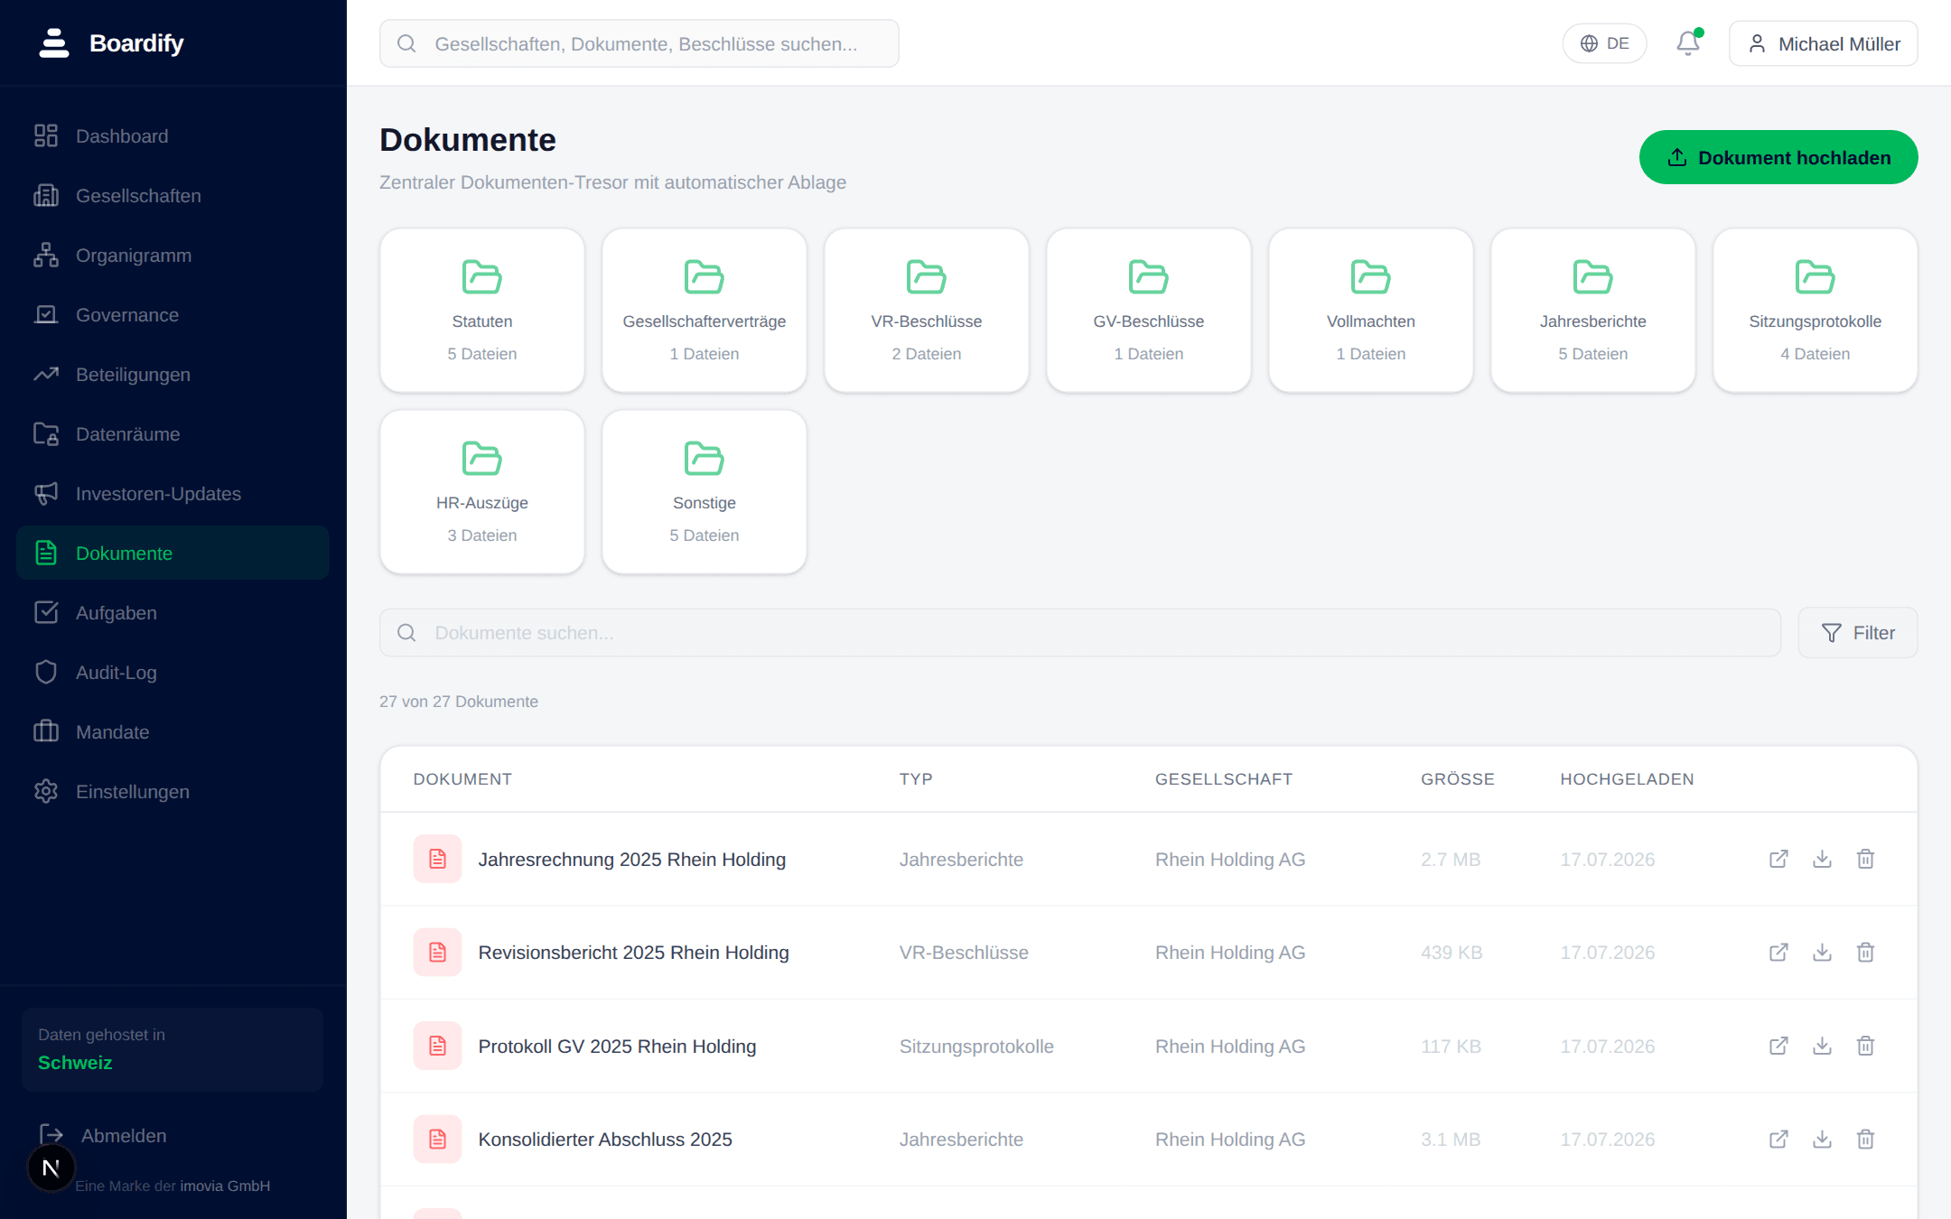Screen dimensions: 1951x1219
Task: Click the text 27 von 27 Dokumente
Action: [x=459, y=702]
